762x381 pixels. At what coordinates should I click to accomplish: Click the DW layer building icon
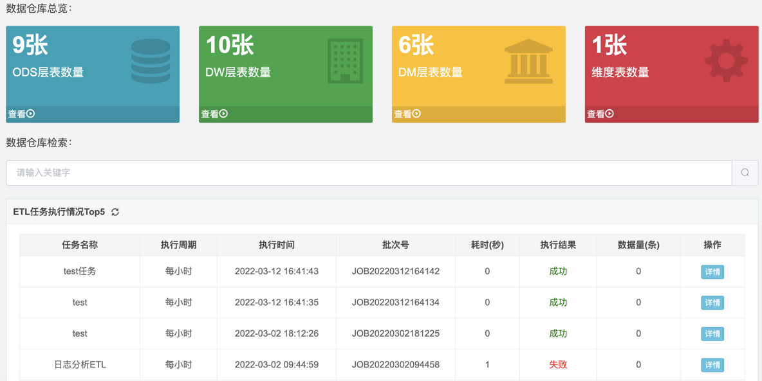point(345,61)
